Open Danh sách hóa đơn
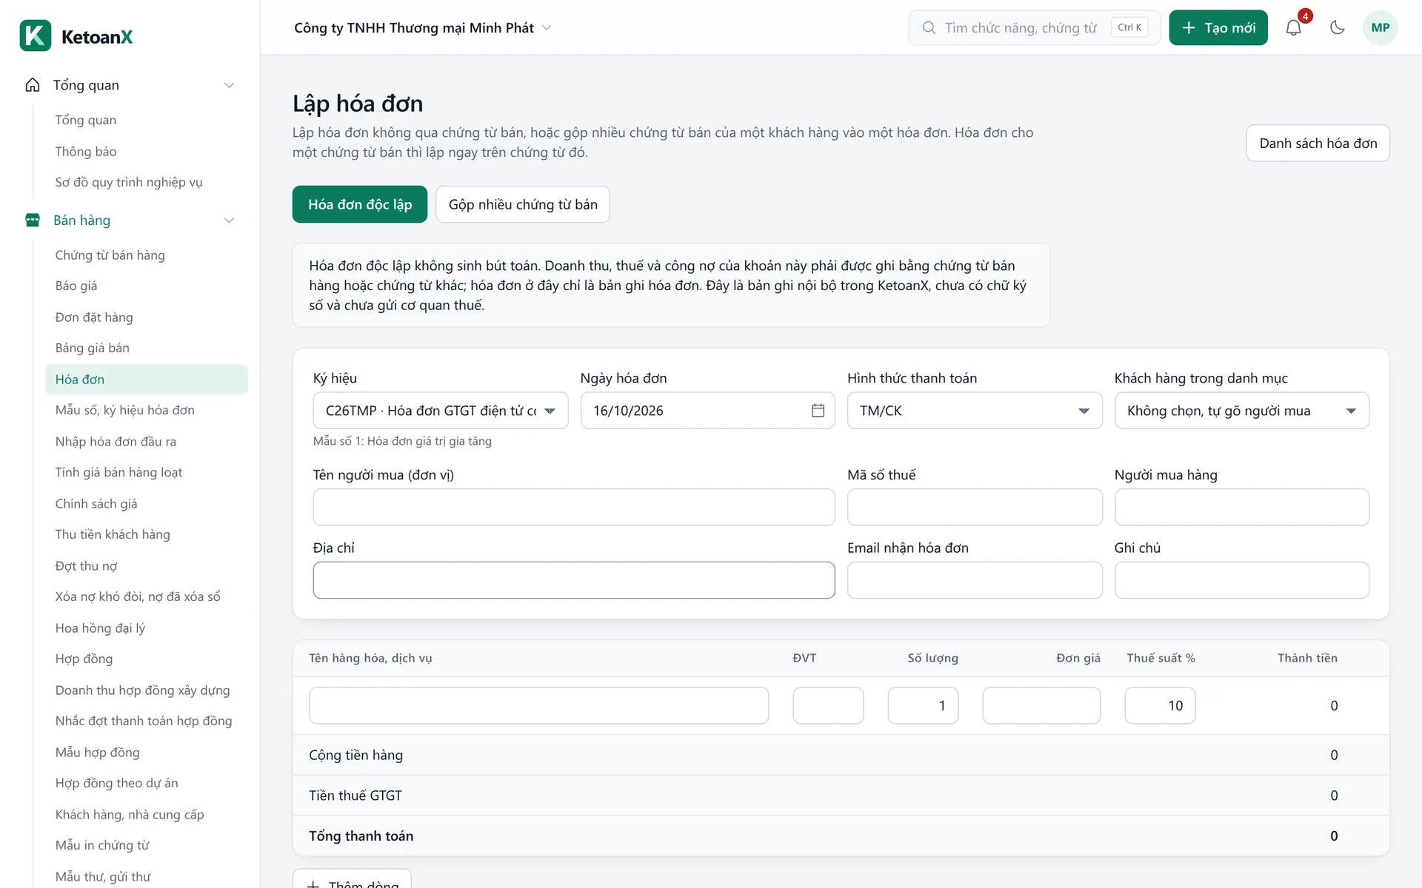The image size is (1422, 888). 1318,143
